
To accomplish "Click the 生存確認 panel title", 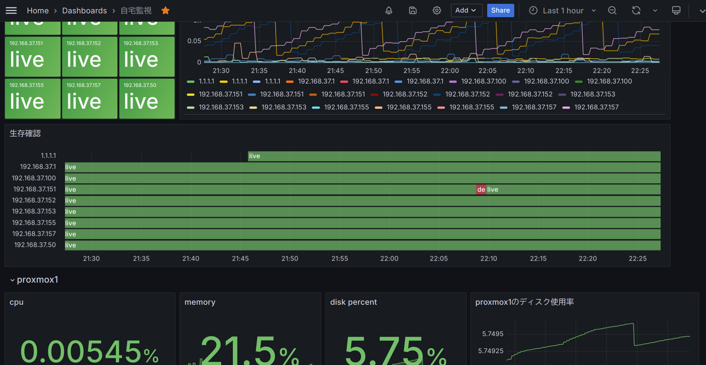I will [x=25, y=133].
